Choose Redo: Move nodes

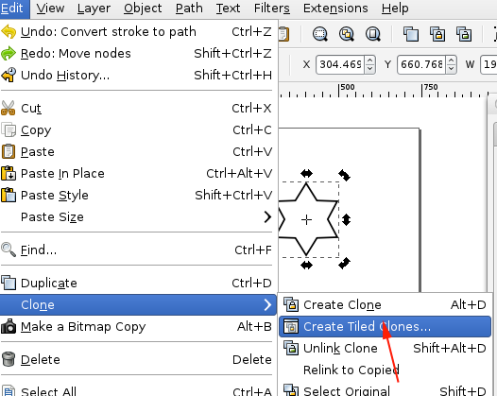tap(137, 54)
